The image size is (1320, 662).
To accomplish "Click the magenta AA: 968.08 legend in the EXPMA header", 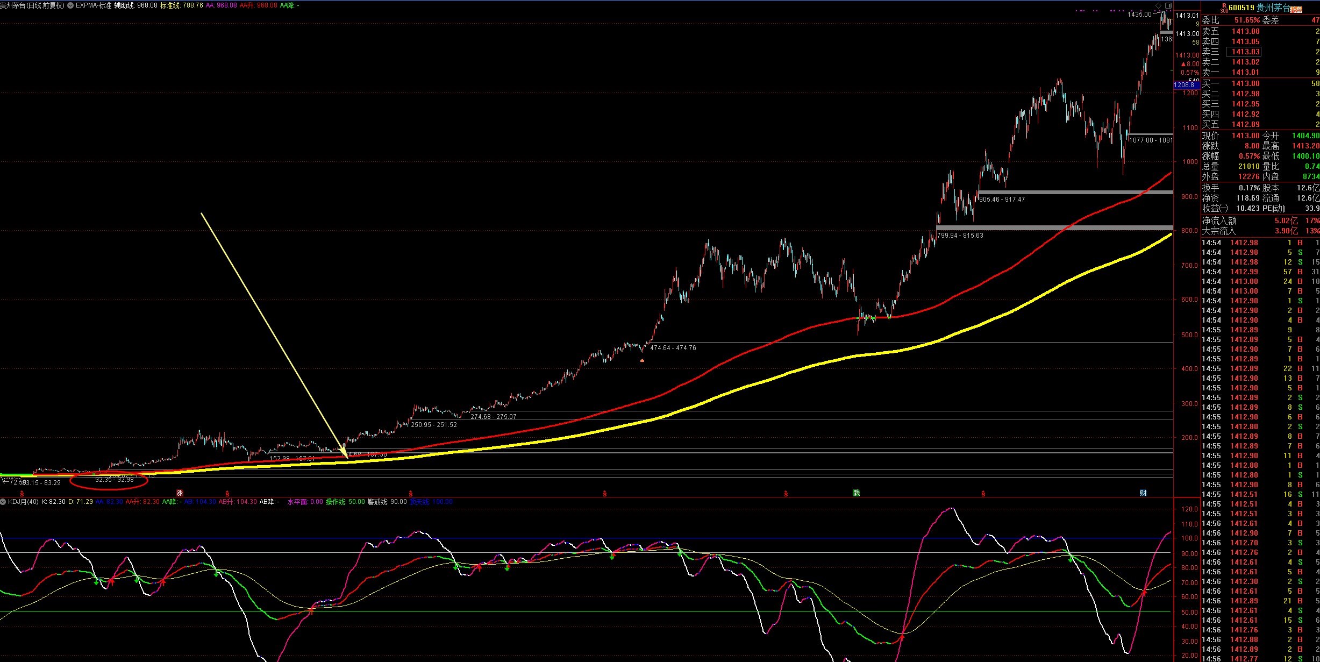I will pos(221,5).
